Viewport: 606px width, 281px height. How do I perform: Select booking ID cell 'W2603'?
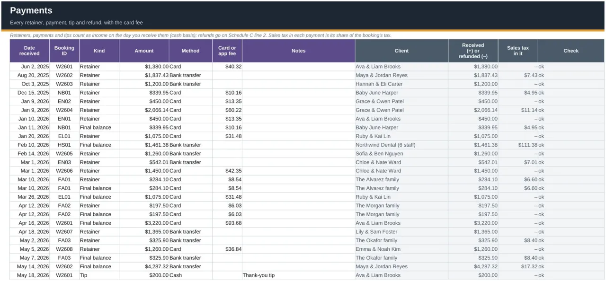64,84
